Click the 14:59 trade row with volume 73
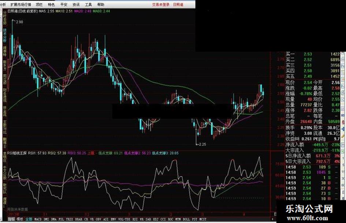The height and width of the screenshot is (223, 346). [x=312, y=194]
